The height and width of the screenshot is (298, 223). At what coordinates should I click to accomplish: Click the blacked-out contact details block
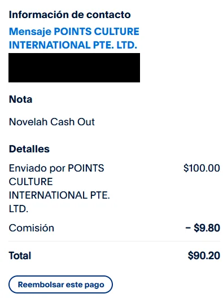(74, 68)
